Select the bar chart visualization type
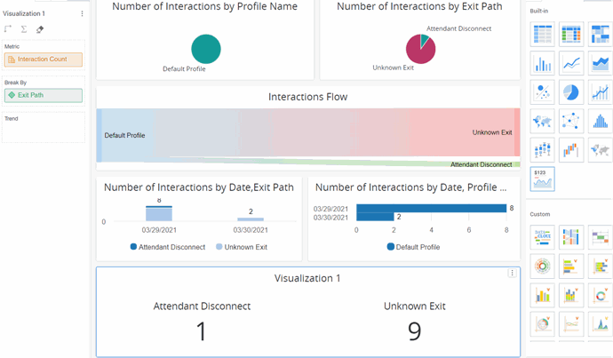The height and width of the screenshot is (358, 613). [x=542, y=64]
